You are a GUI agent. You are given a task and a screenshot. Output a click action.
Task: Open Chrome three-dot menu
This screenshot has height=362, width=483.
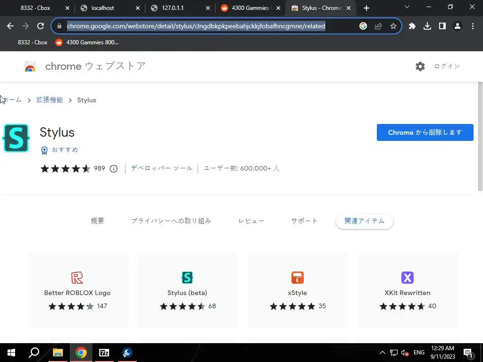point(473,26)
